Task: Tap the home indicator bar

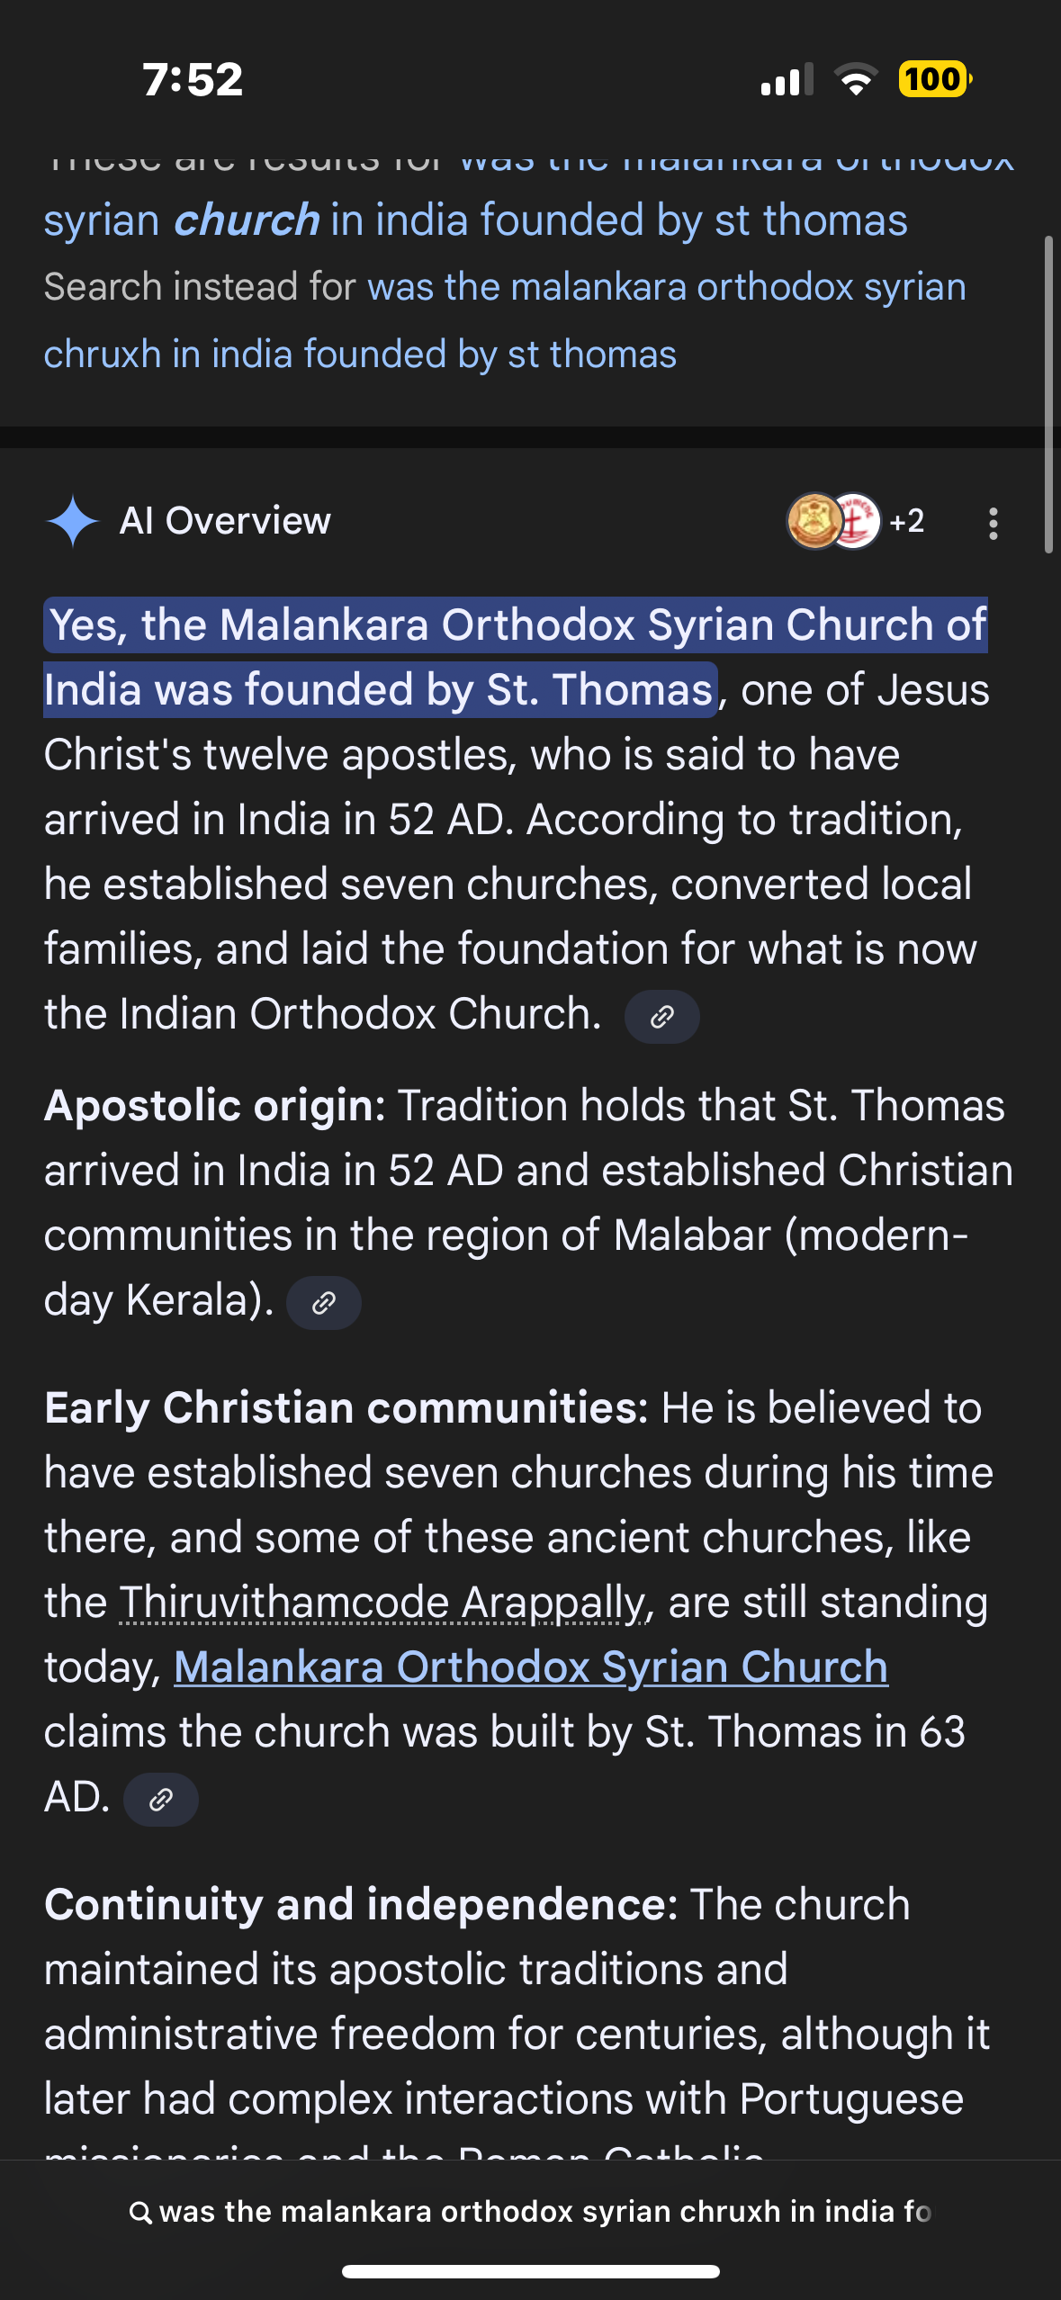Action: coord(530,2271)
